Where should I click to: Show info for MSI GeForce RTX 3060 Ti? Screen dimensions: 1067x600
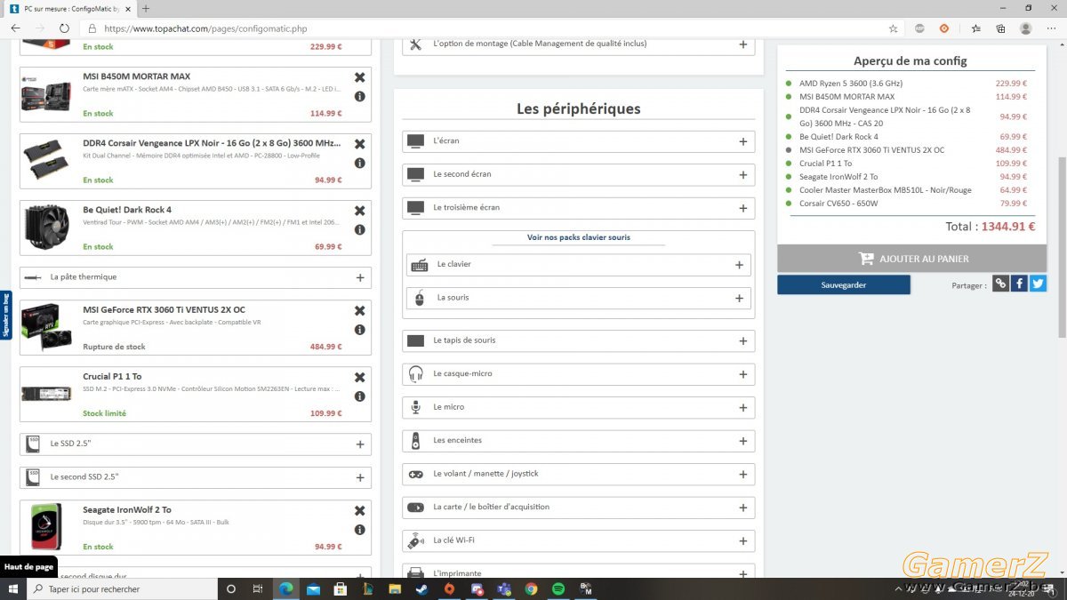click(x=359, y=329)
